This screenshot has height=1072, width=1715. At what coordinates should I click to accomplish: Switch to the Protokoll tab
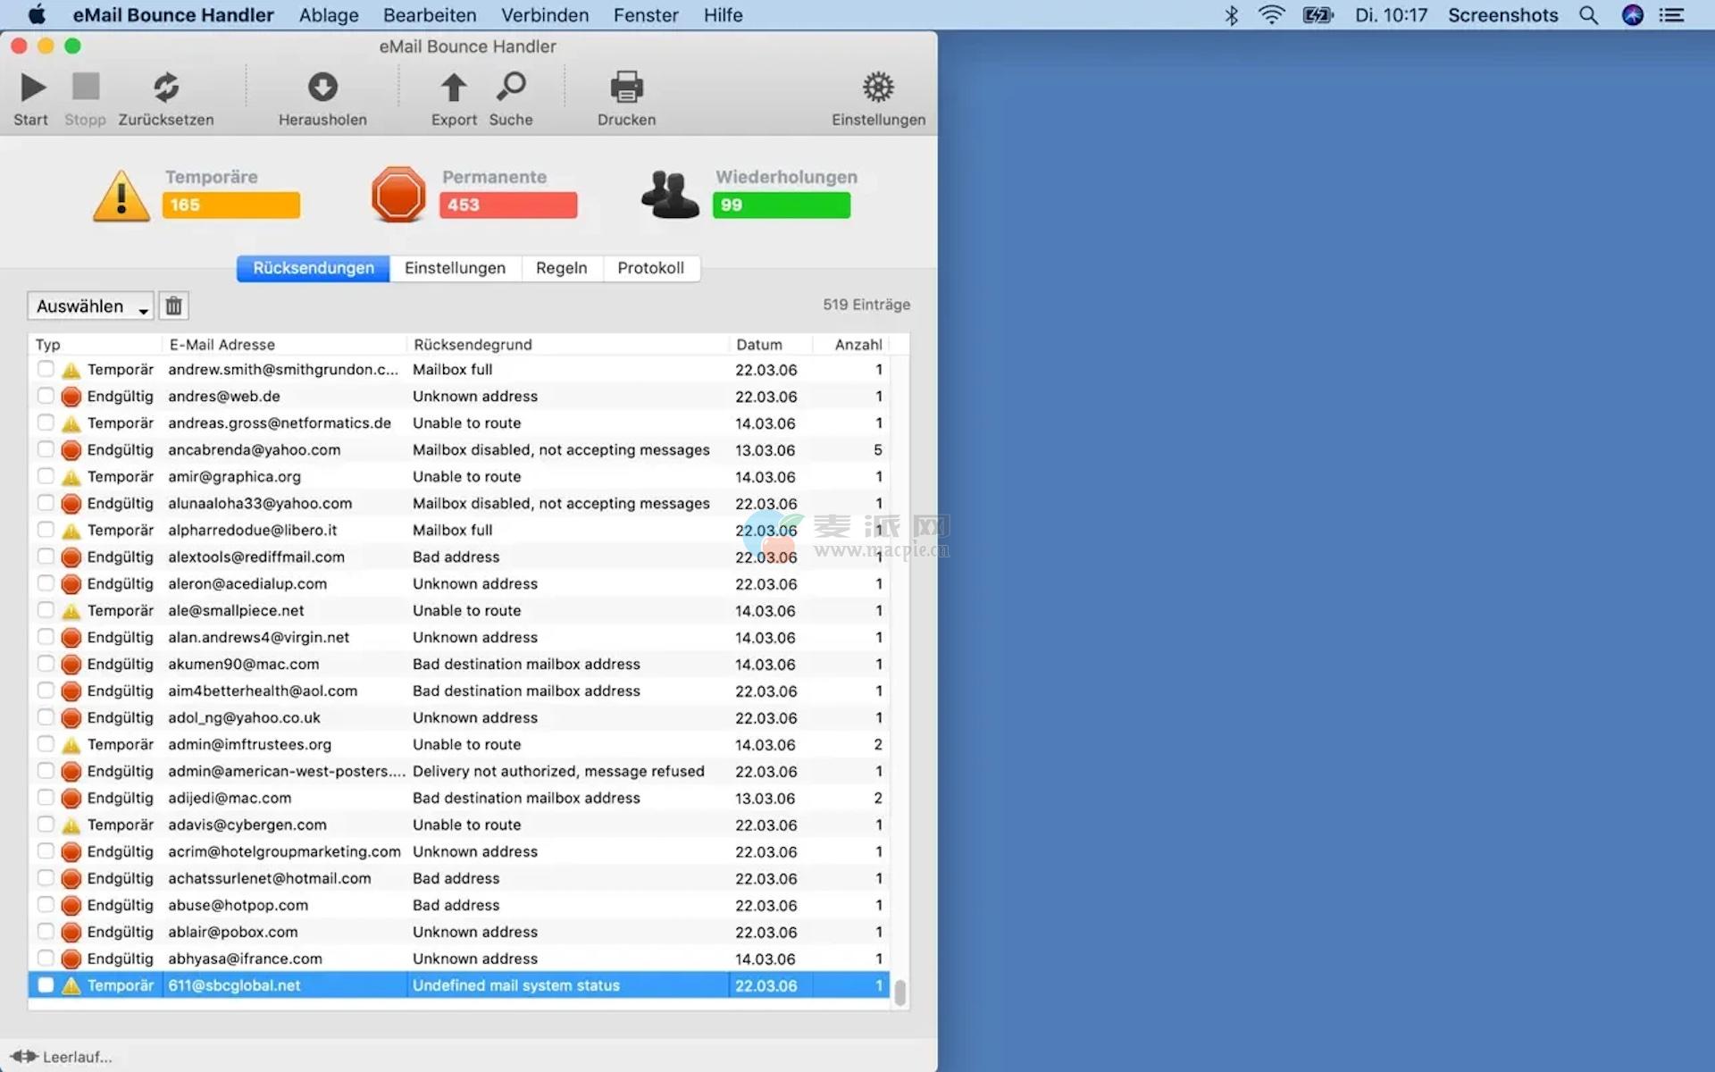tap(650, 268)
